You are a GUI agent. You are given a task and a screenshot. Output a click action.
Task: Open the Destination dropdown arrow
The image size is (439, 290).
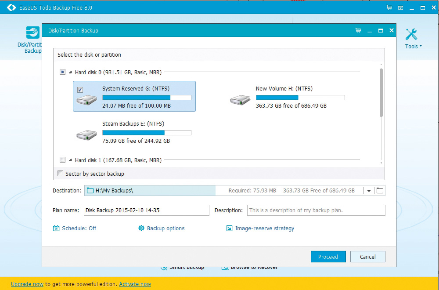(x=369, y=191)
